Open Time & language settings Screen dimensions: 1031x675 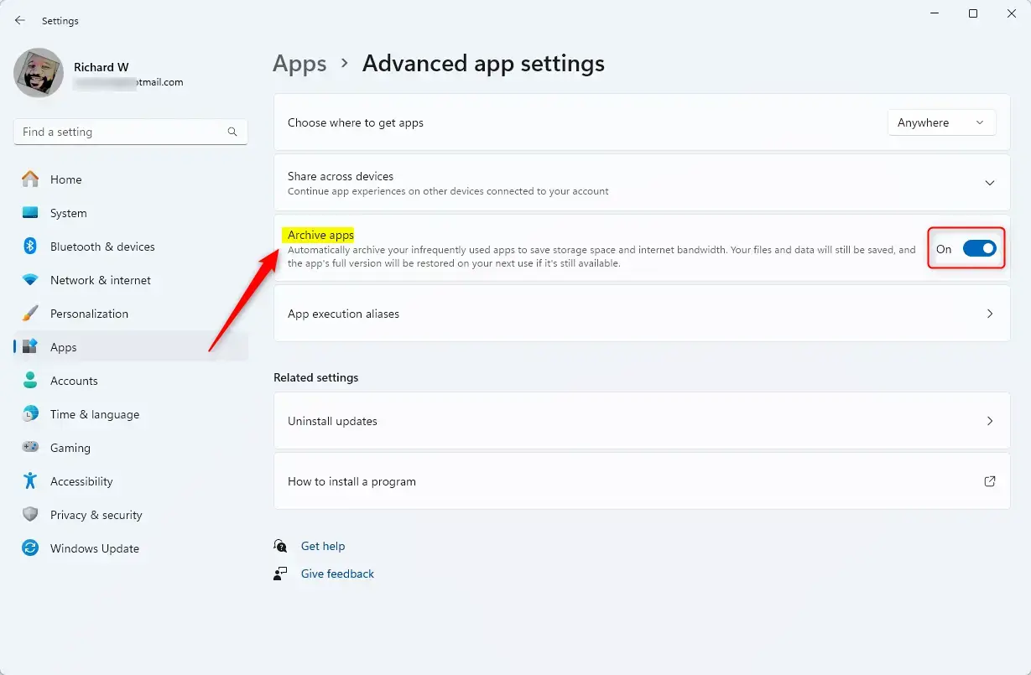(x=95, y=414)
